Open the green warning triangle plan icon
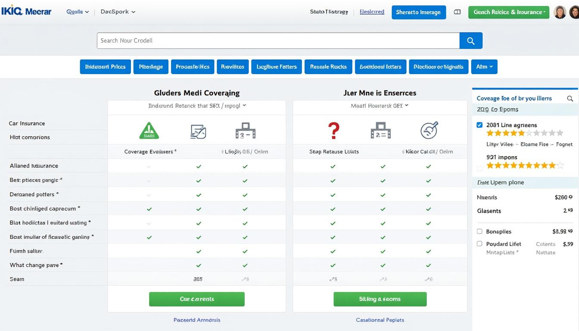This screenshot has height=331, width=579. tap(149, 131)
